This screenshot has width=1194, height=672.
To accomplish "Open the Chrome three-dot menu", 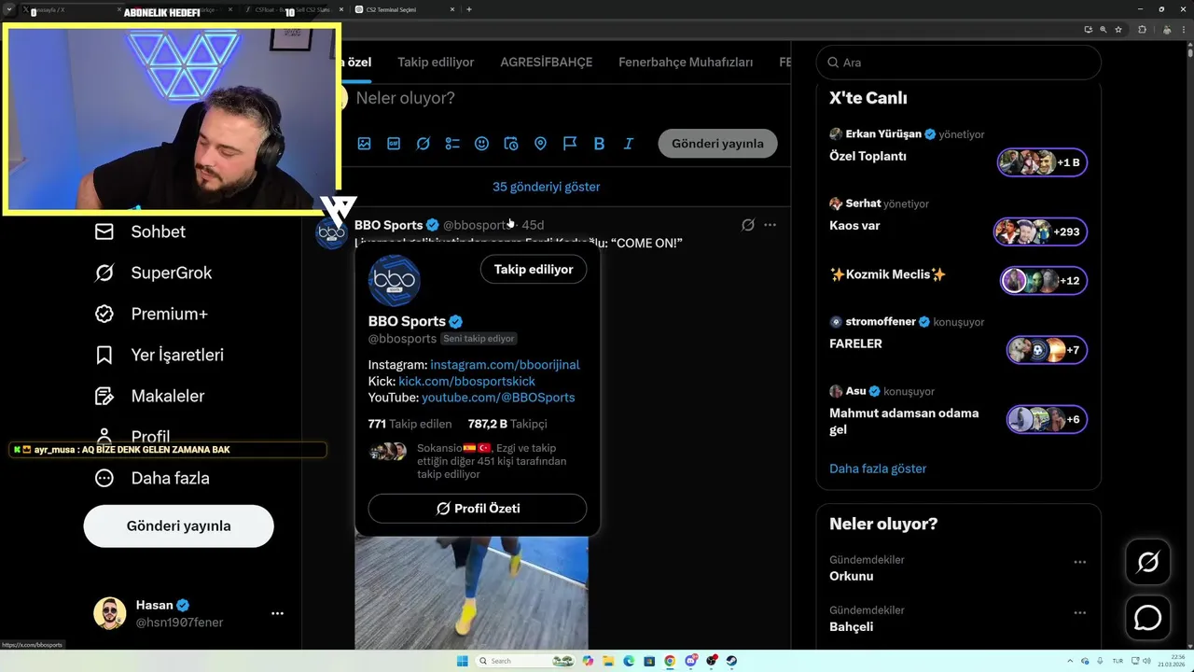I will [x=1182, y=30].
